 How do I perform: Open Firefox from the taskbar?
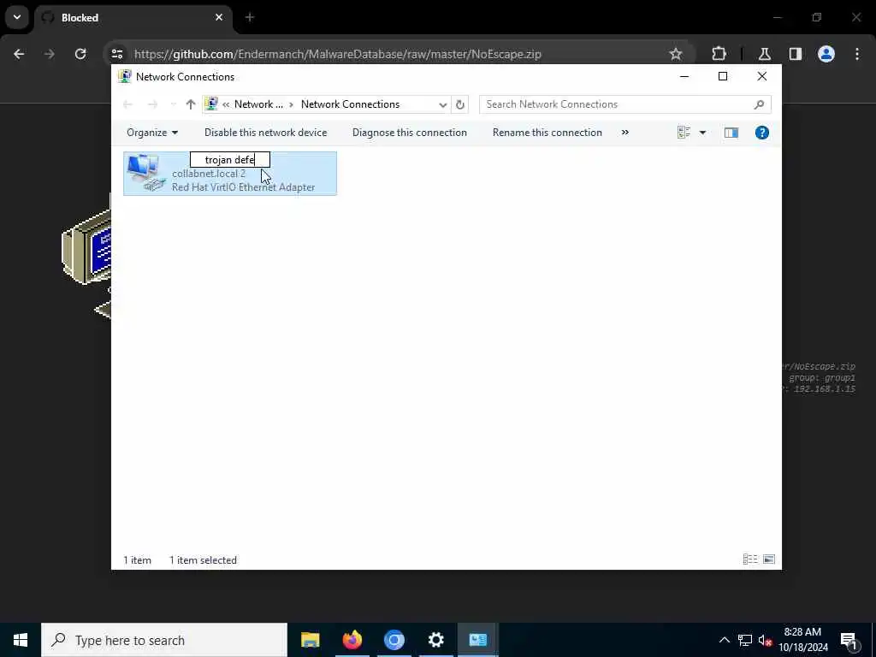click(x=352, y=640)
